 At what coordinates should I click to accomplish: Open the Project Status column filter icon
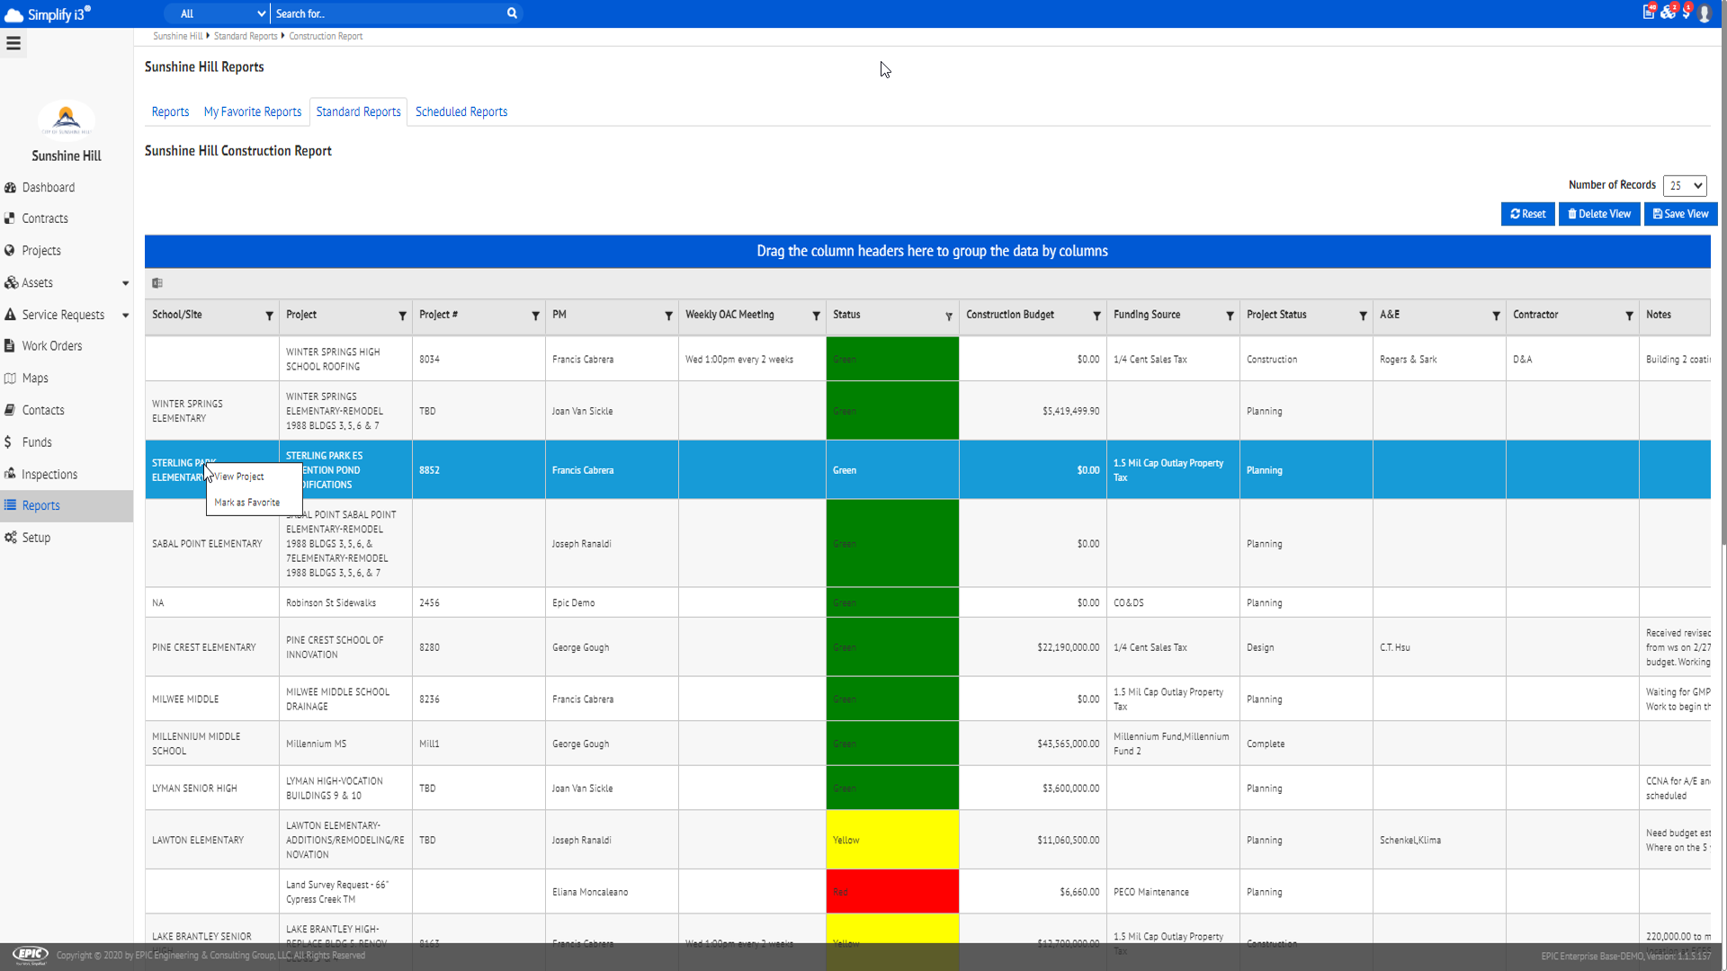point(1363,316)
